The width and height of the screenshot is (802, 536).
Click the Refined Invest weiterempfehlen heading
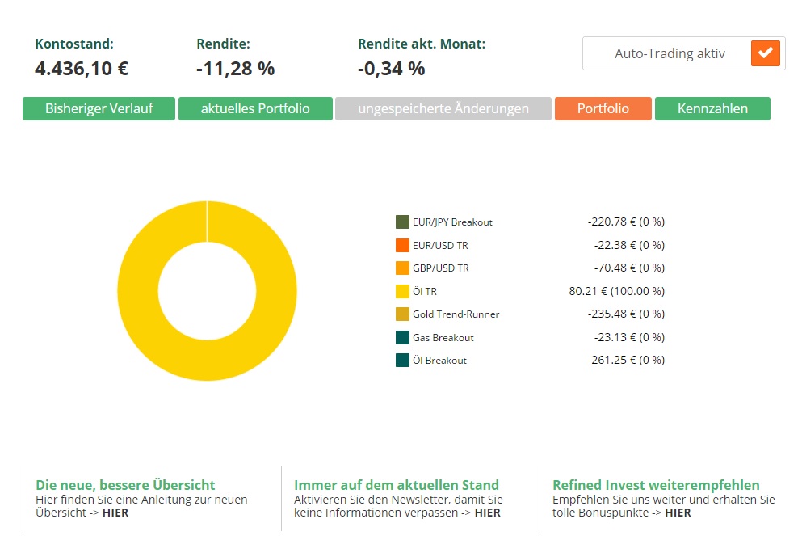[656, 485]
